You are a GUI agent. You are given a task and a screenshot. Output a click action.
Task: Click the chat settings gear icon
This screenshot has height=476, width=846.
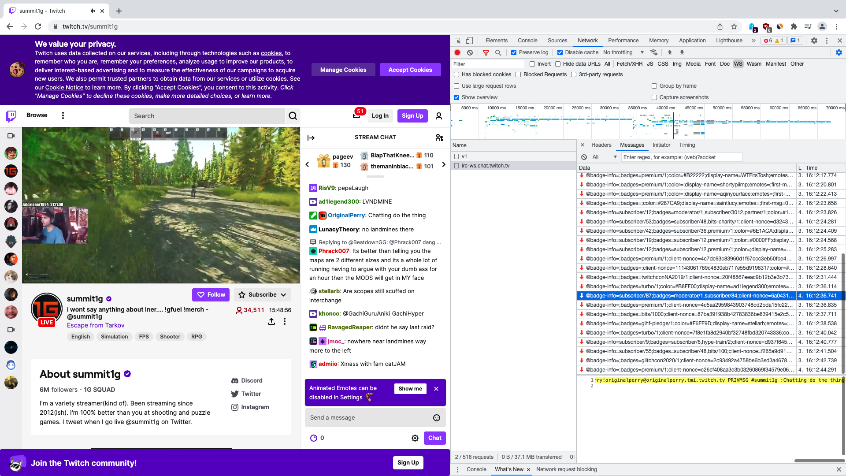point(415,438)
